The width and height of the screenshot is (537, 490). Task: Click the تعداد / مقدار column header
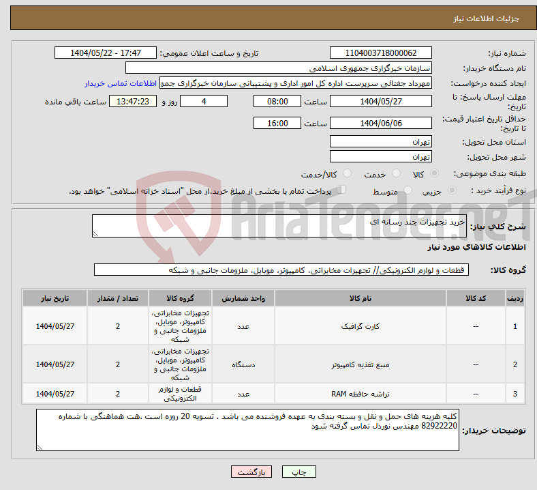118,298
